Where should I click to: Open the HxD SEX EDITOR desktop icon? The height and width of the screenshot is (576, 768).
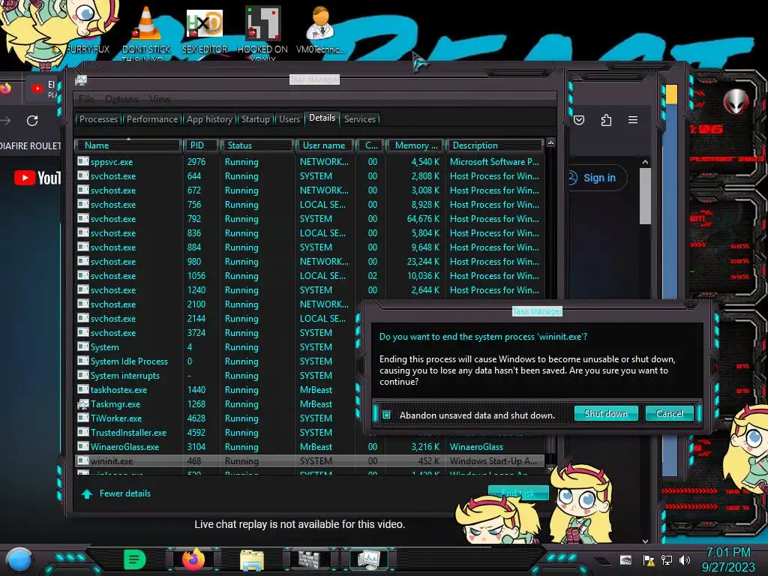(x=205, y=25)
